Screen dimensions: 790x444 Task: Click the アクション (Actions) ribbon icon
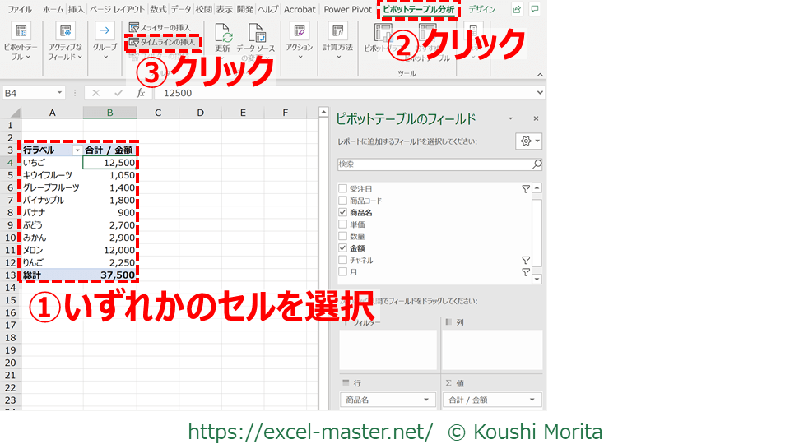coord(300,33)
